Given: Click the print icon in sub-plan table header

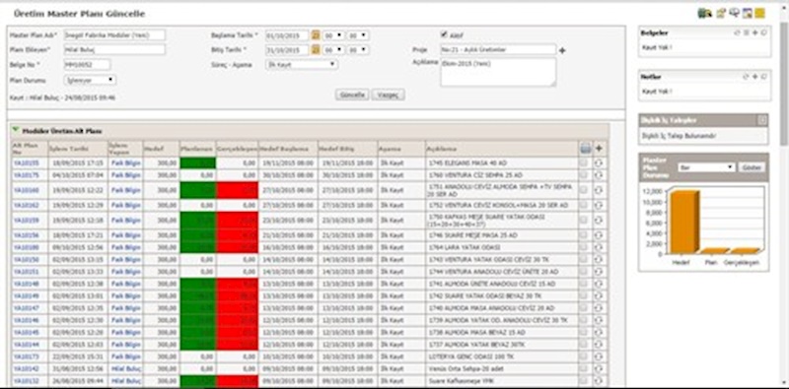Looking at the screenshot, I should 585,149.
